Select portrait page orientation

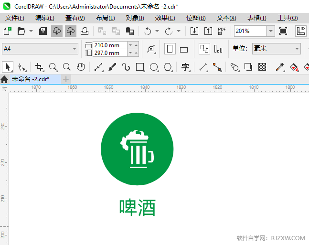tap(170, 49)
